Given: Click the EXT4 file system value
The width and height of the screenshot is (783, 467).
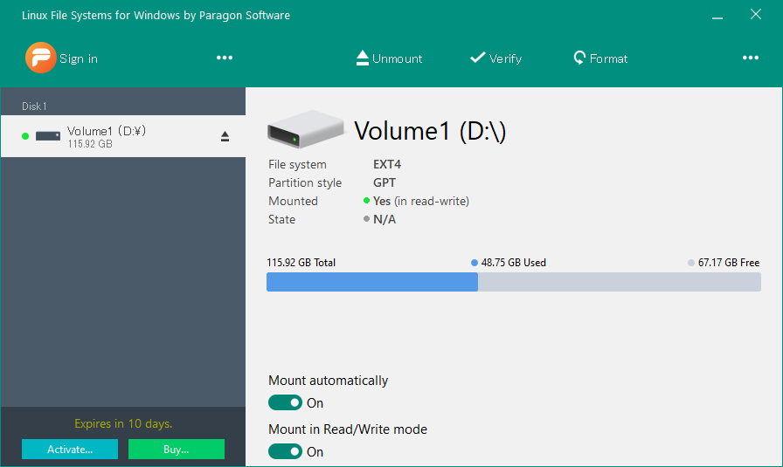Looking at the screenshot, I should click(387, 164).
